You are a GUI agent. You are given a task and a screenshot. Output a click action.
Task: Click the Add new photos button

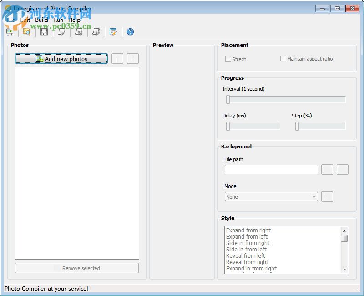click(61, 59)
